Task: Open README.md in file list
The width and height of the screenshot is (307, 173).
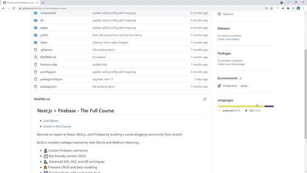Action: [48, 57]
